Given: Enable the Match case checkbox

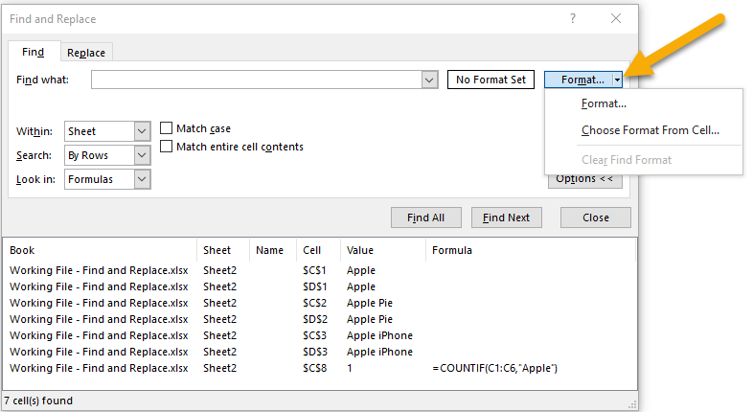Looking at the screenshot, I should click(x=167, y=128).
